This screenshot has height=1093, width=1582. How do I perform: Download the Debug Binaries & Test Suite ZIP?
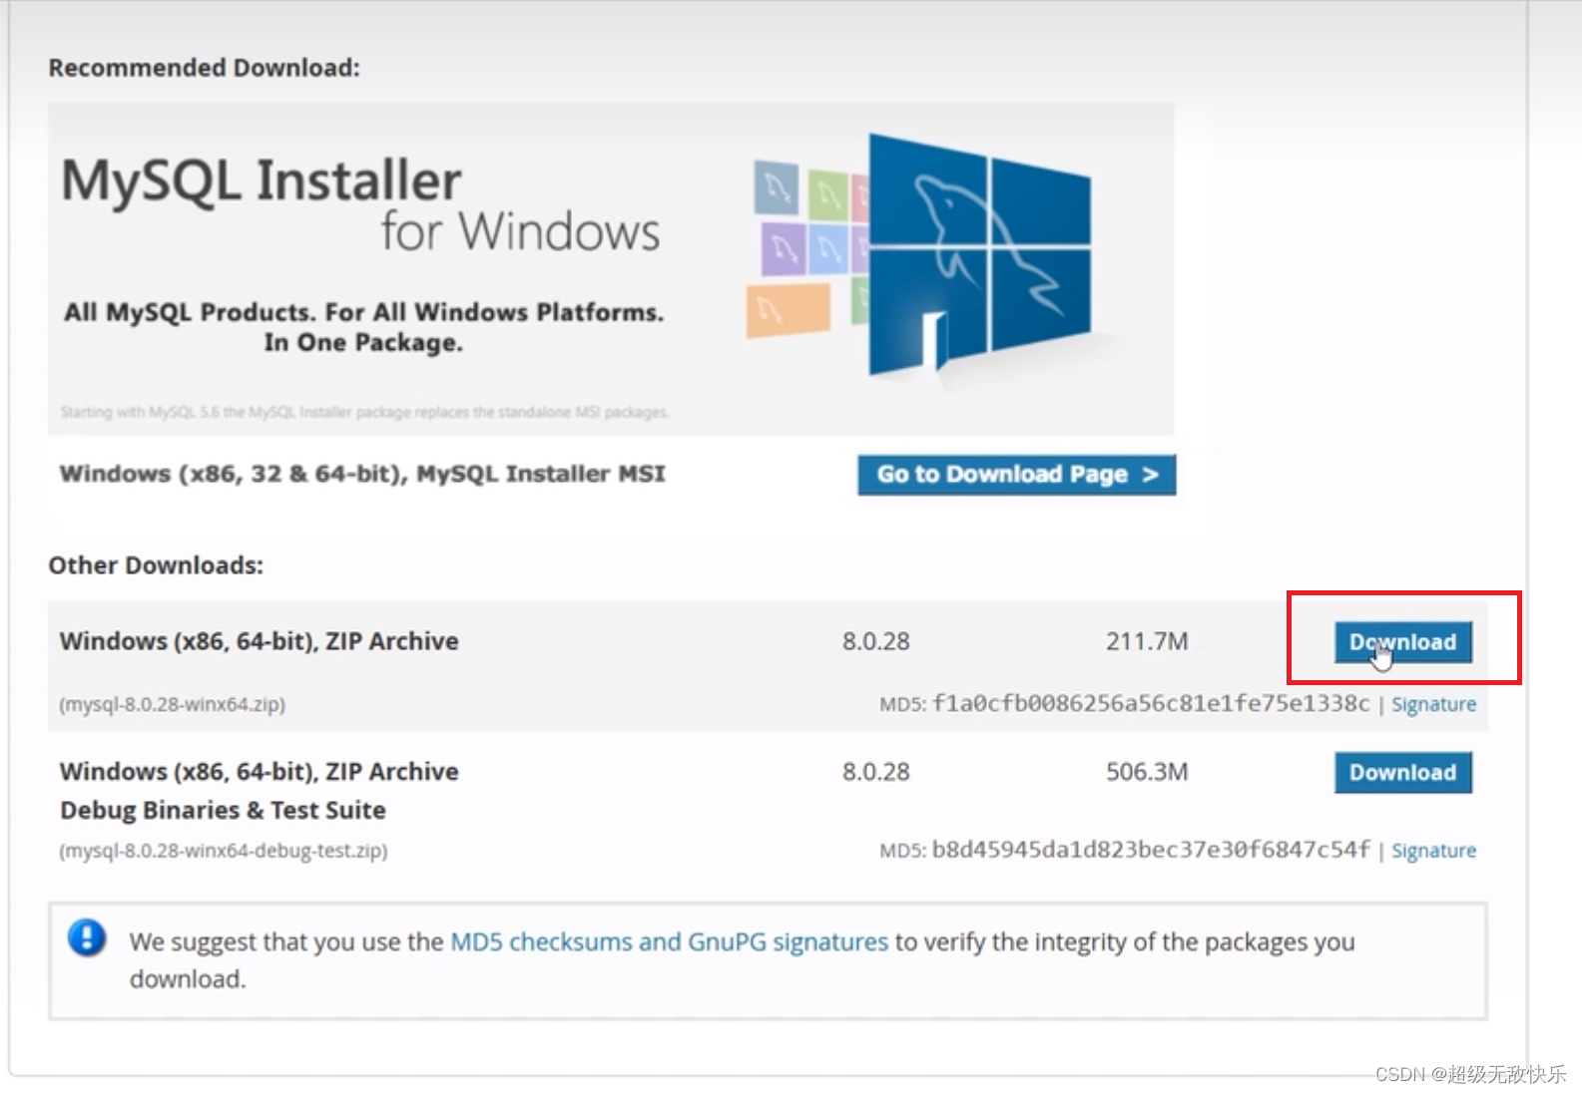(1402, 773)
